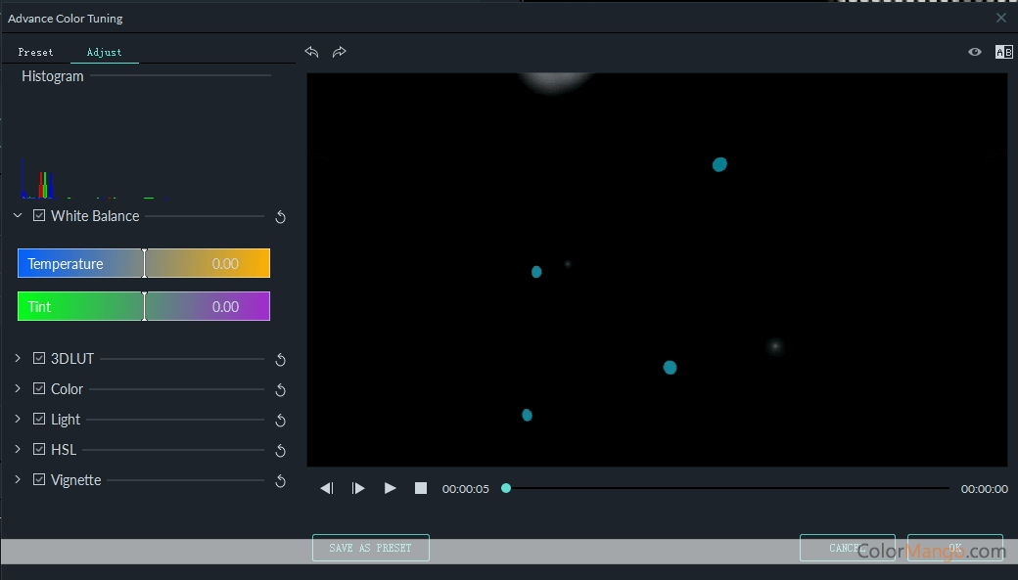The height and width of the screenshot is (580, 1018).
Task: Expand the 3DLUT section
Action: 18,359
